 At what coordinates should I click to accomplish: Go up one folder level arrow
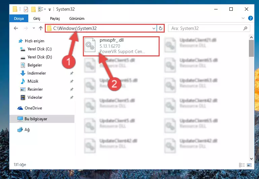pyautogui.click(x=41, y=28)
